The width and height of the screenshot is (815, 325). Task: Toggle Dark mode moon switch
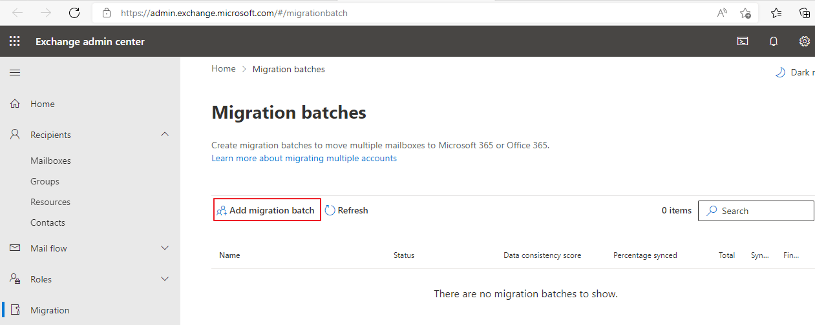(780, 72)
